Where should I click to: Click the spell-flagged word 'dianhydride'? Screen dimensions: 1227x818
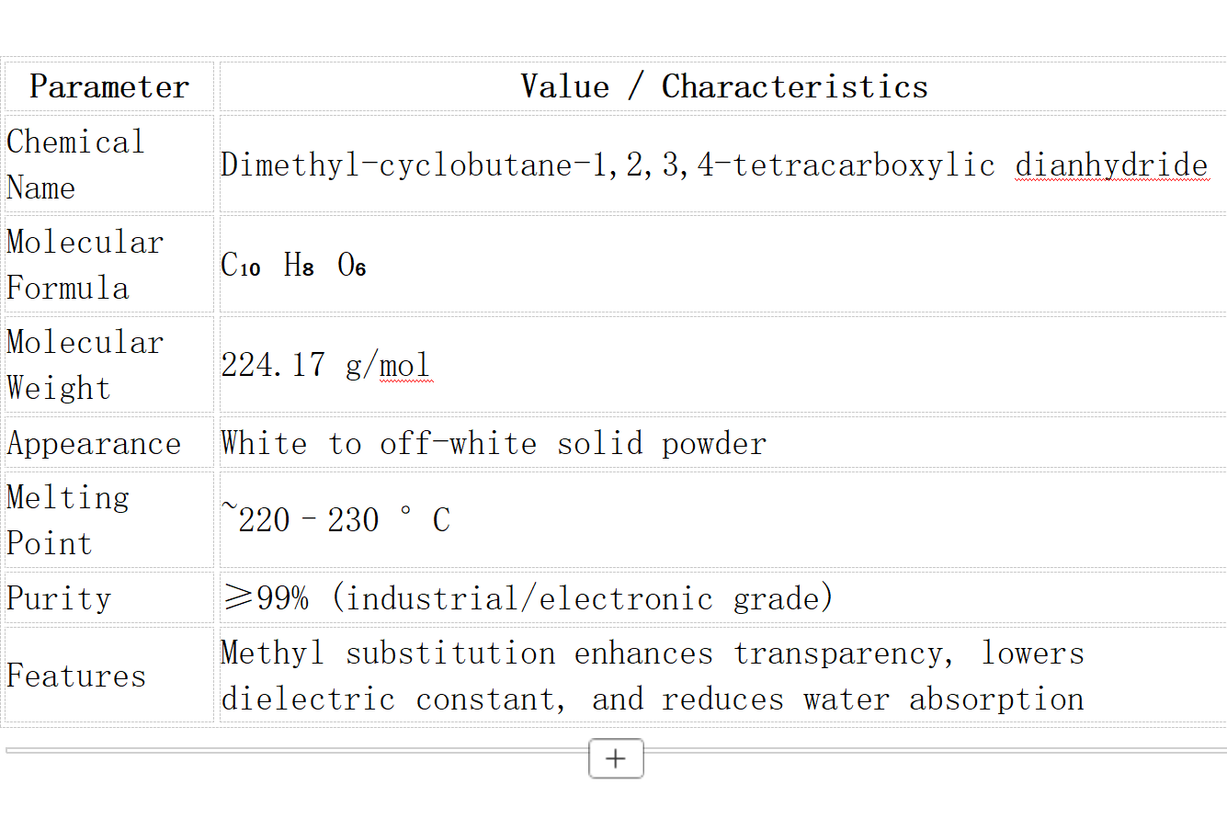click(1111, 165)
